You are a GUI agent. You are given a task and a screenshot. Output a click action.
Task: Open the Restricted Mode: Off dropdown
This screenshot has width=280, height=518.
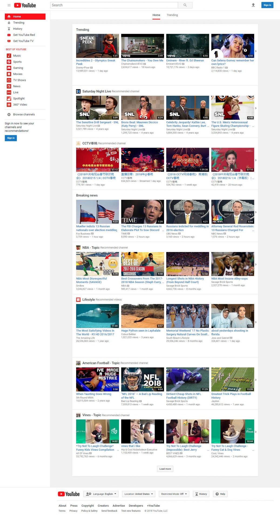pyautogui.click(x=174, y=494)
